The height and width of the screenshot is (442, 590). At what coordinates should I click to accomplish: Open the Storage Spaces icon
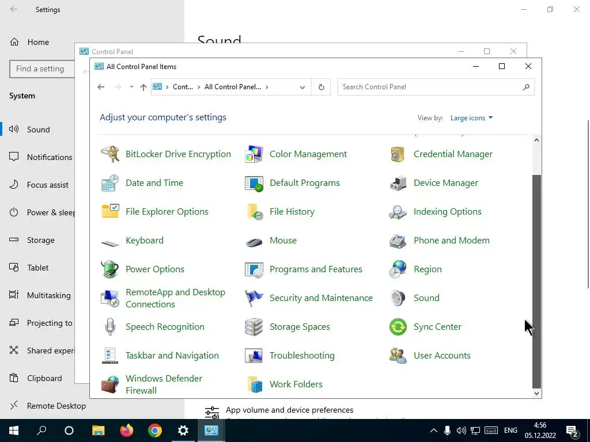click(254, 327)
